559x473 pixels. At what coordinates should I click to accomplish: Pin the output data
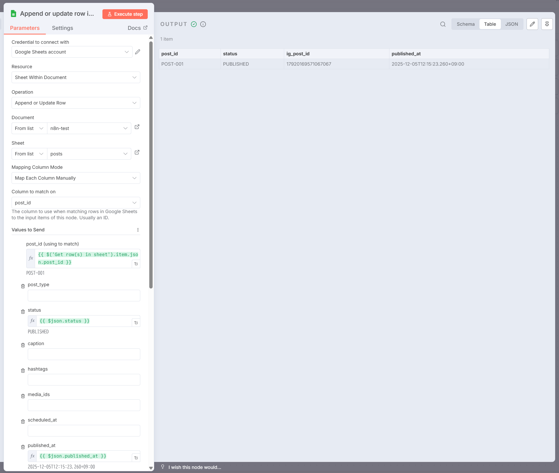[x=547, y=24]
